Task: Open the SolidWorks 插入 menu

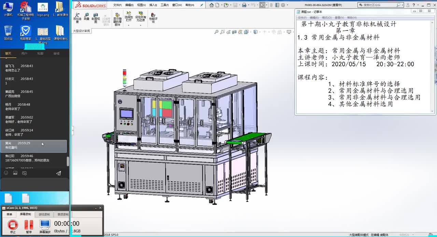Action: coord(153,5)
